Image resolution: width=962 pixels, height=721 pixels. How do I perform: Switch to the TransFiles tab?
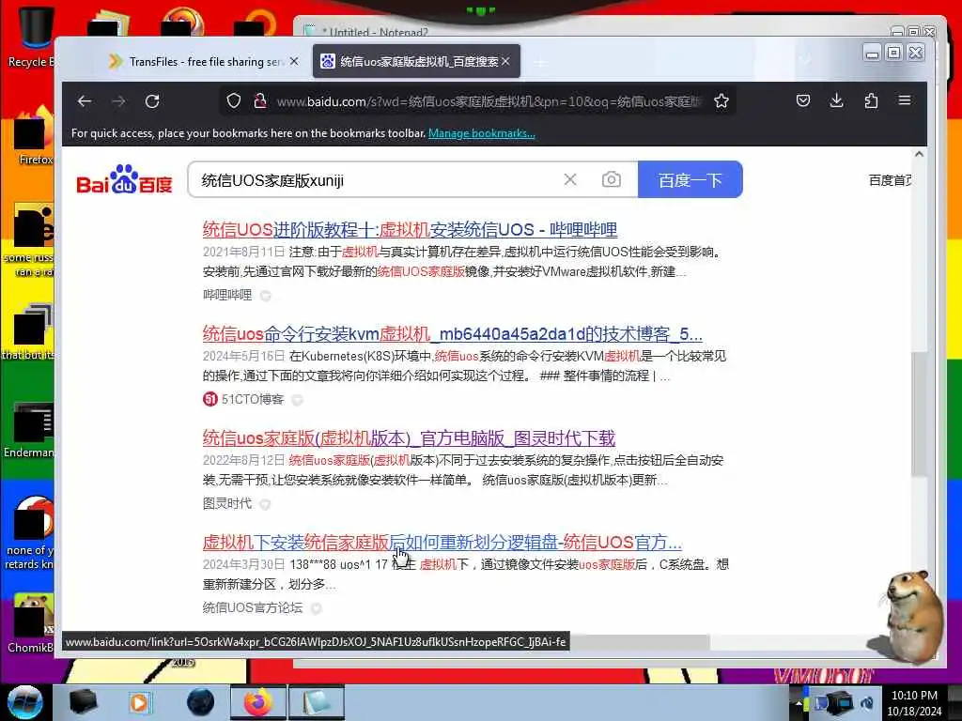coord(204,61)
